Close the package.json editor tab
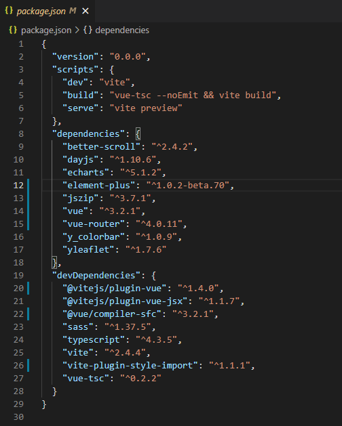Image resolution: width=342 pixels, height=426 pixels. (x=85, y=11)
